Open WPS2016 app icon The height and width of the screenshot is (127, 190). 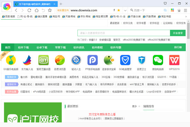click(174, 60)
